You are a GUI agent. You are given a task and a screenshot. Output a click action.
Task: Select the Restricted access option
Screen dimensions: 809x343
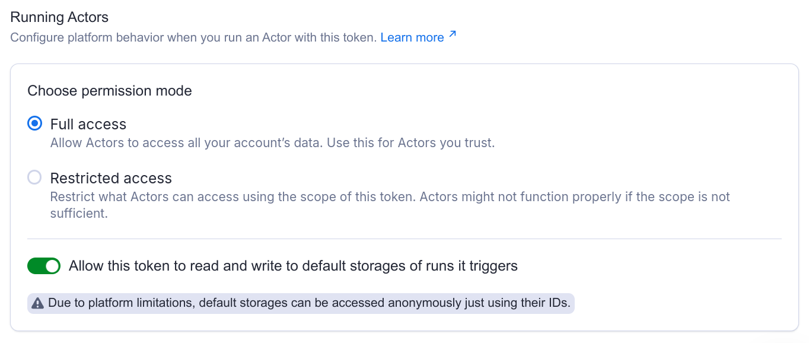tap(110, 177)
